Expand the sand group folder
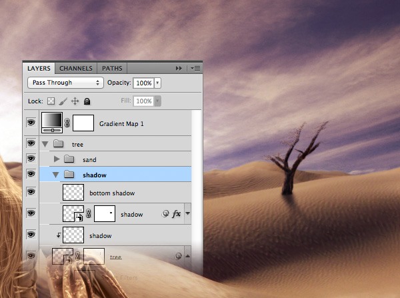The image size is (400, 298). 57,159
